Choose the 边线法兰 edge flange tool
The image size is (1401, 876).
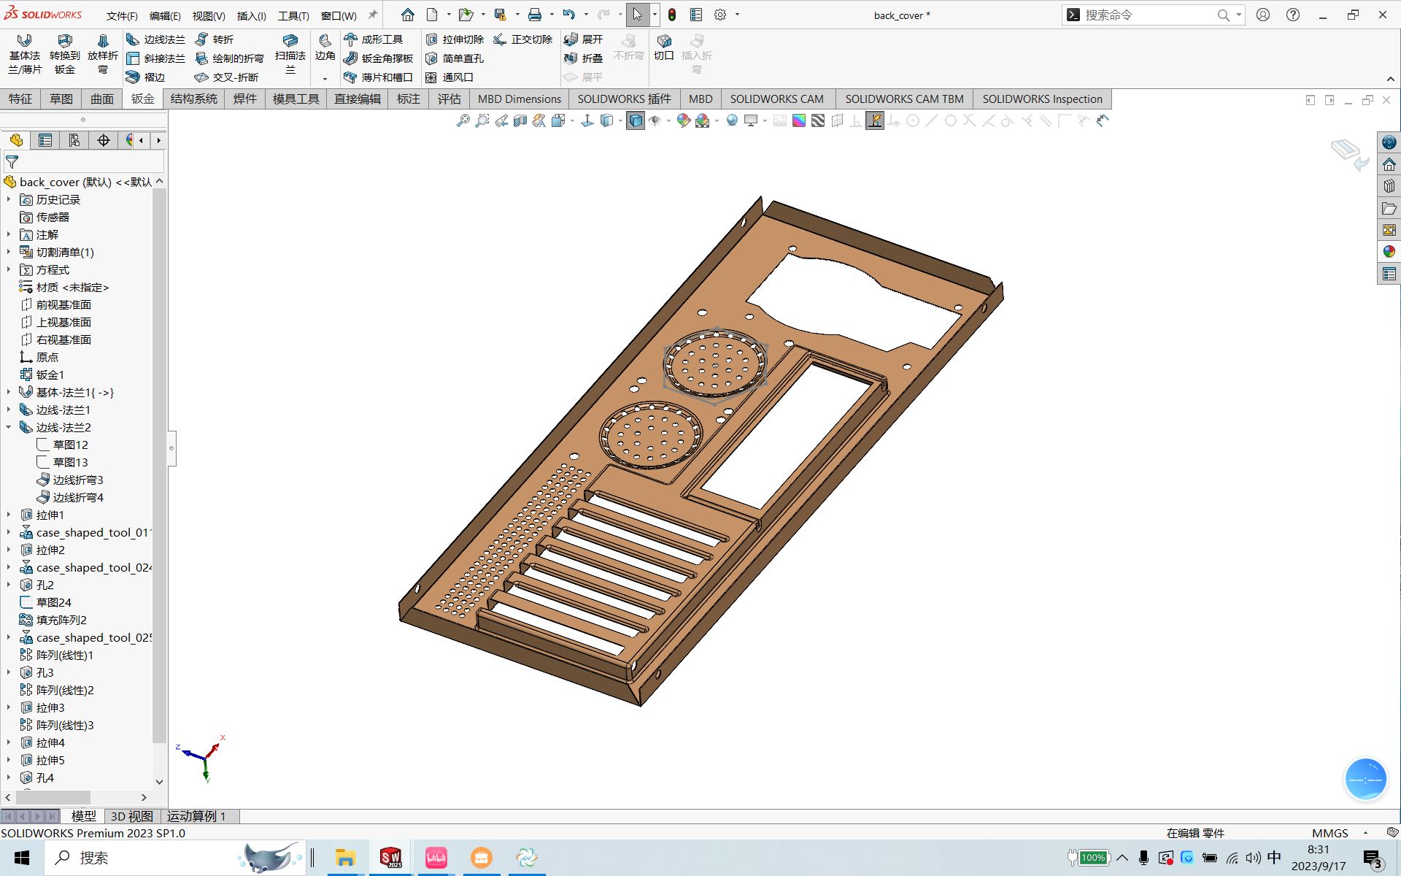pos(155,39)
